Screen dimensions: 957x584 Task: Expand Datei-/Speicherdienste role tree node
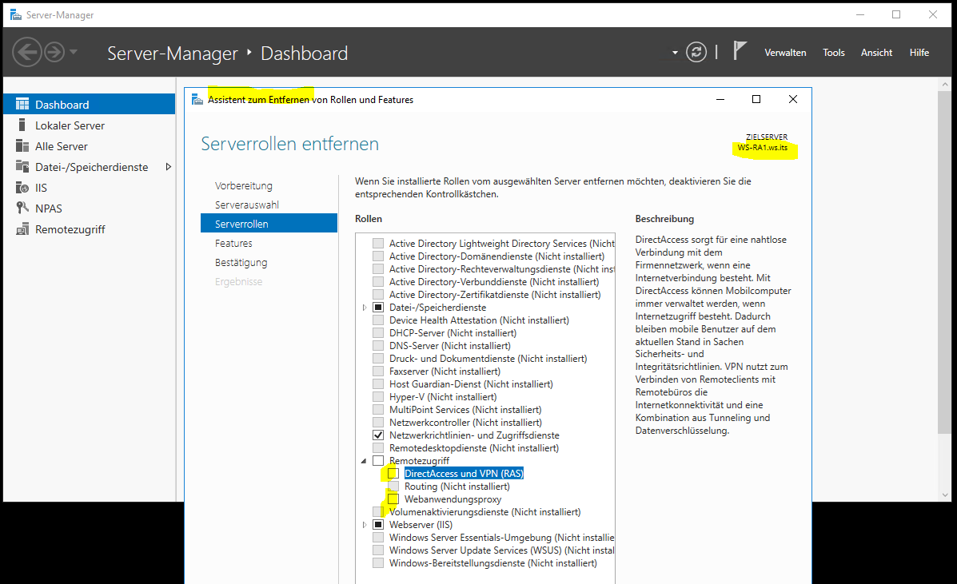tap(365, 308)
